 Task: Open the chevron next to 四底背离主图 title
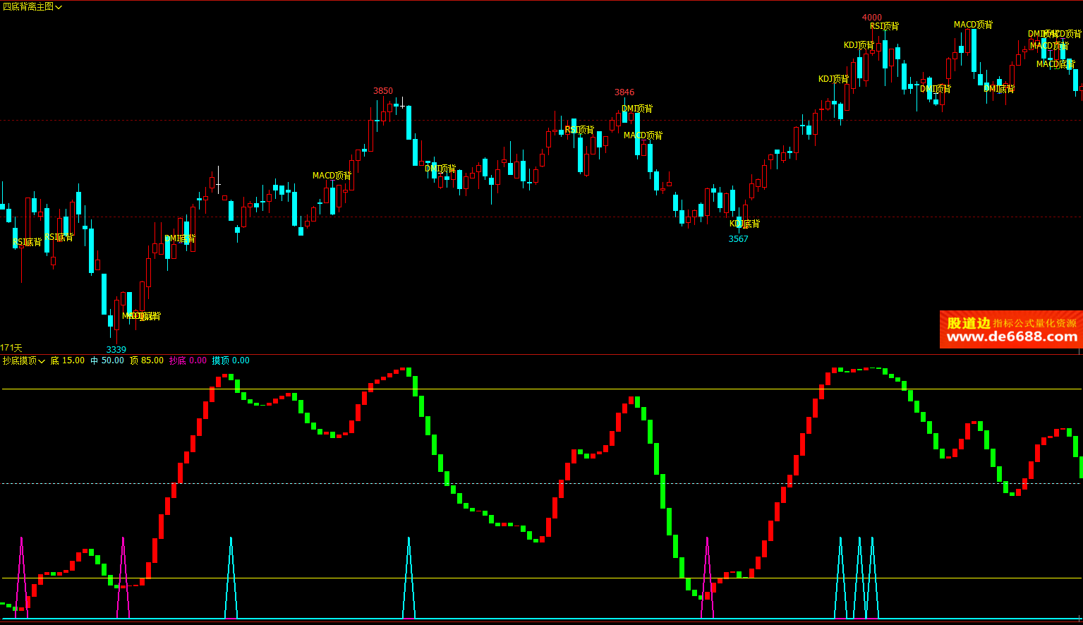(x=58, y=6)
